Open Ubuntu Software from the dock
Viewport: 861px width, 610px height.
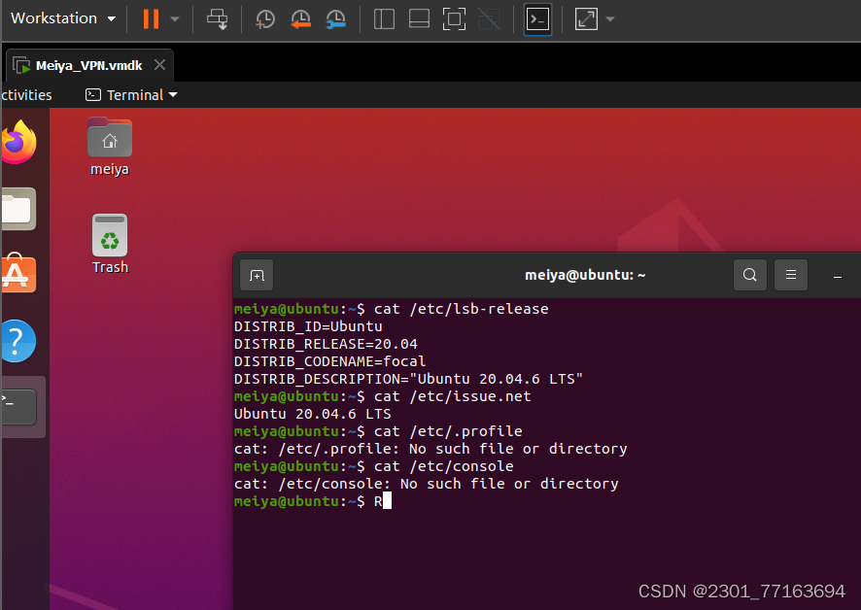point(18,273)
